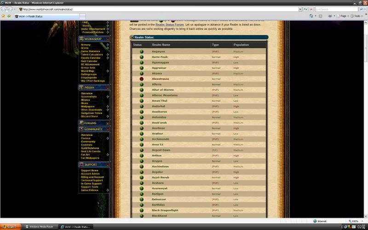The height and width of the screenshot is (230, 368).
Task: Click the search magnifier icon
Action: coord(361,9)
